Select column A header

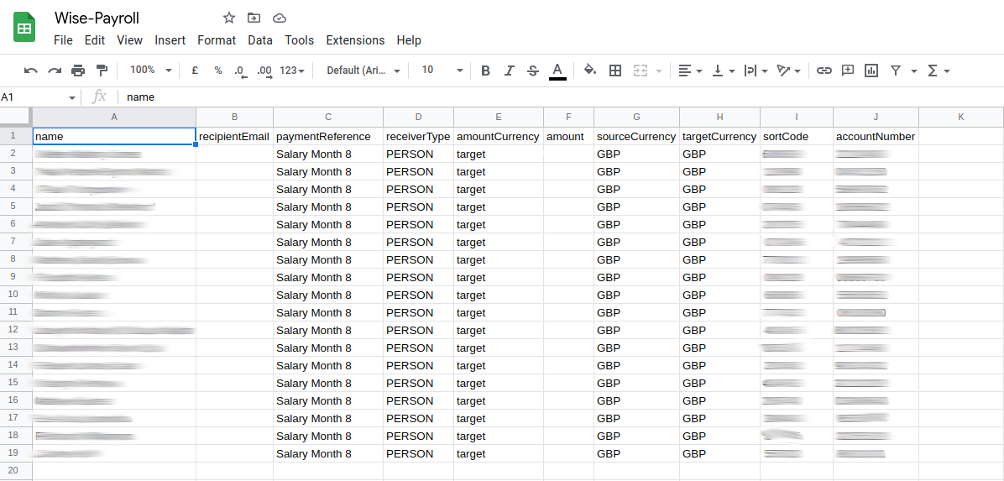coord(115,117)
